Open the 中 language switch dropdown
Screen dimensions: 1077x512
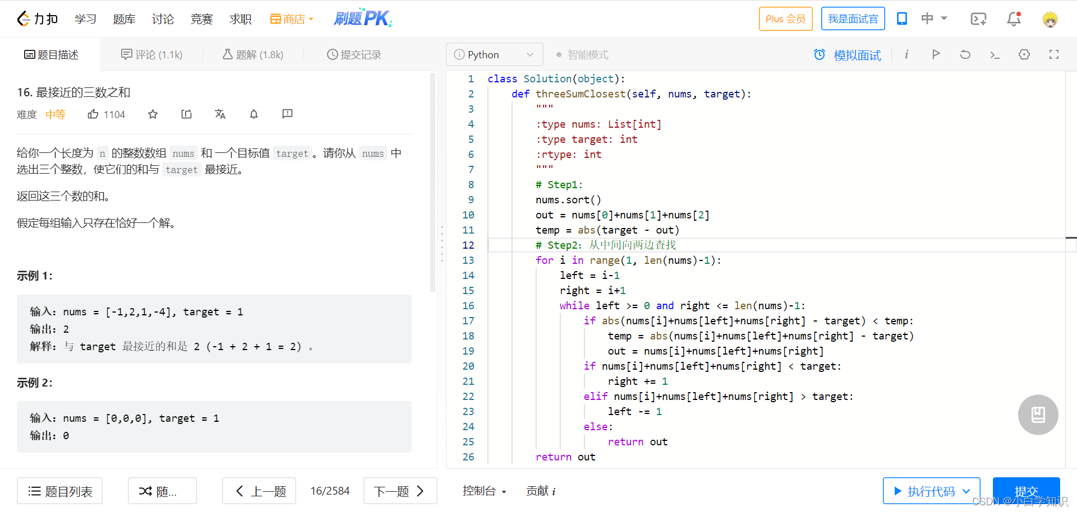pos(934,18)
